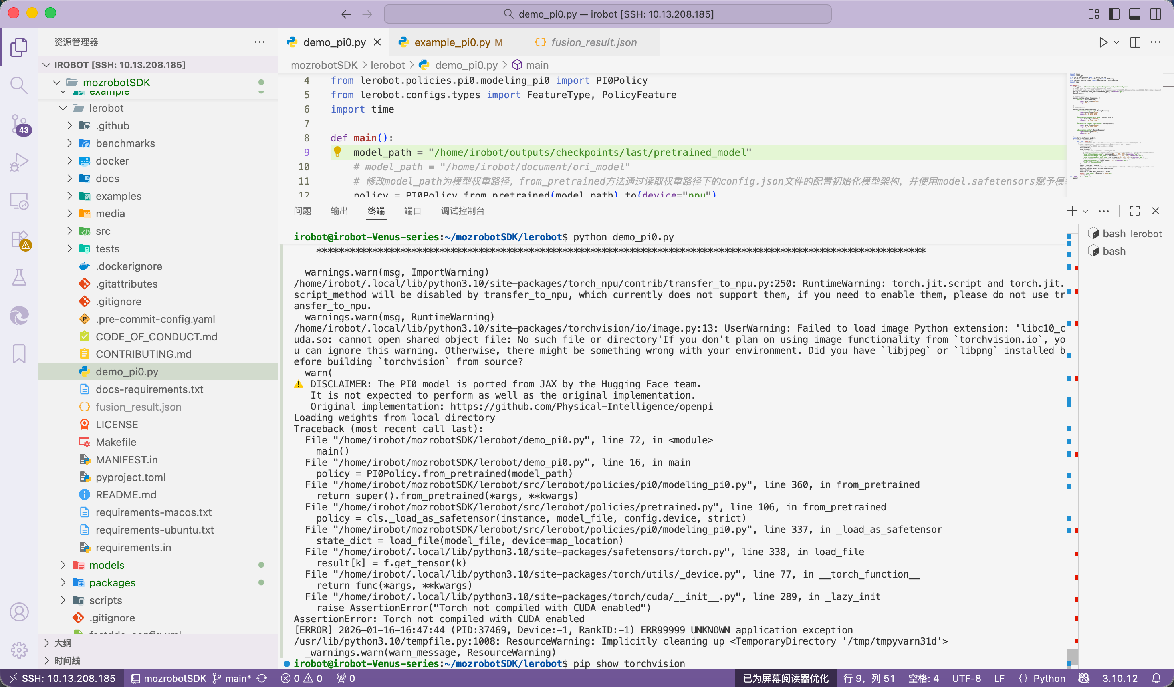Expand the benchmarks folder

pos(125,143)
